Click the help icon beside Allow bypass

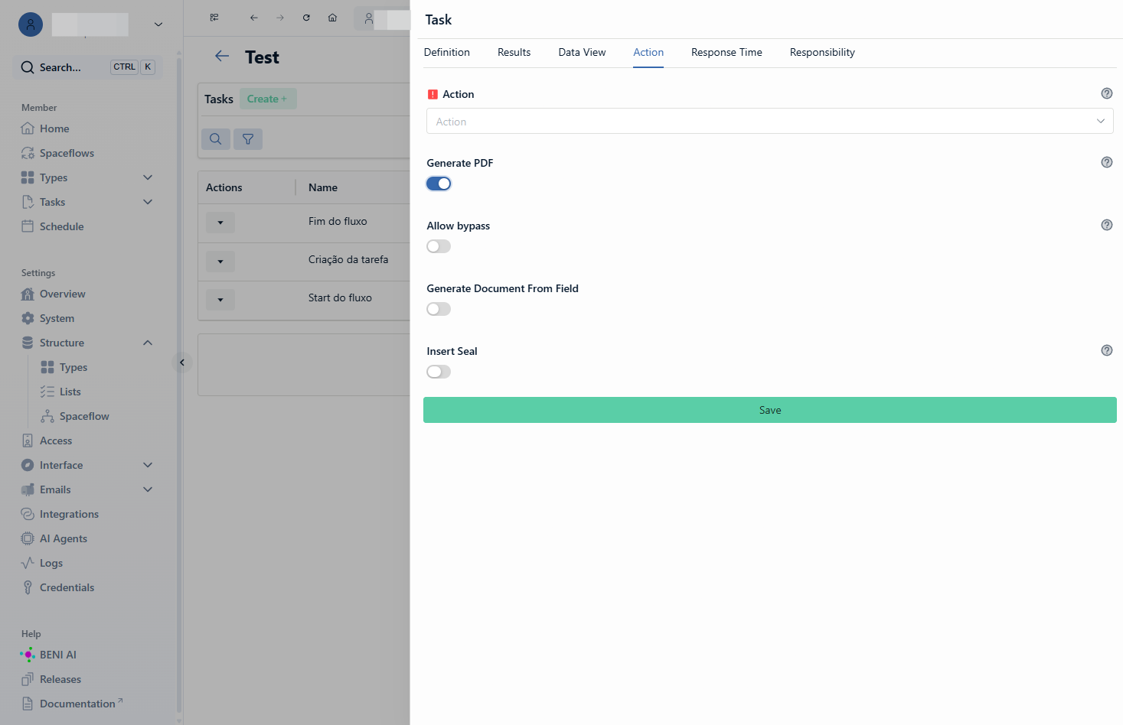tap(1107, 225)
